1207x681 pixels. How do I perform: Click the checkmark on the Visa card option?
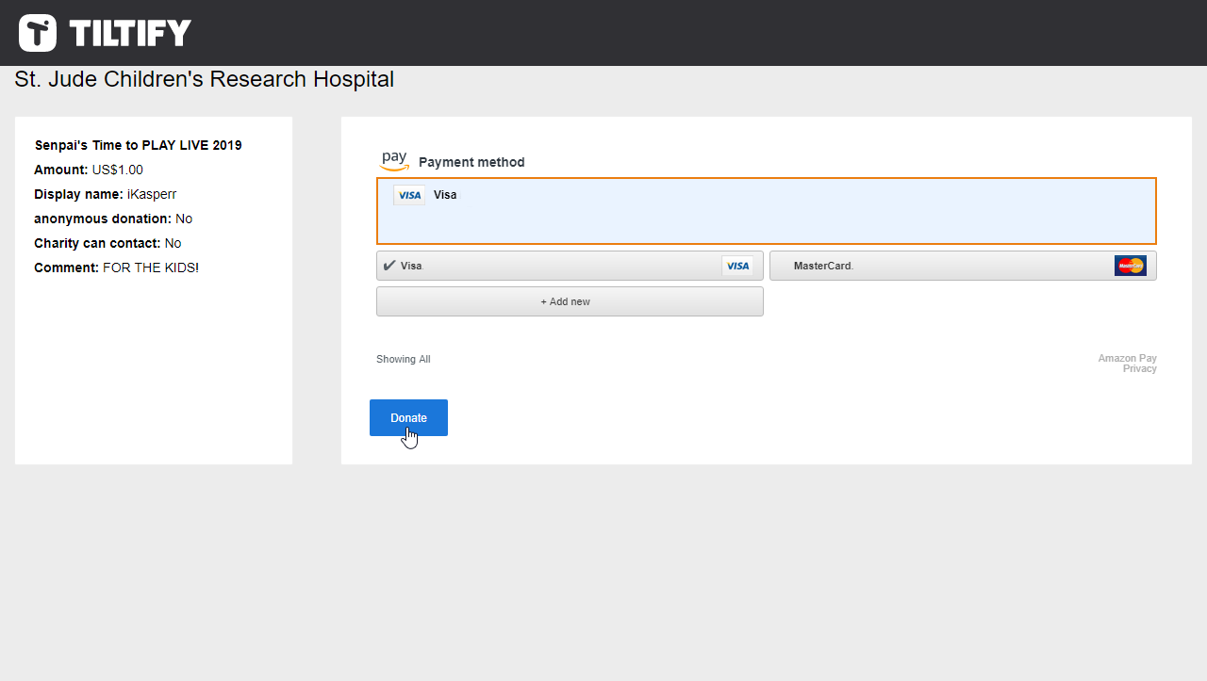tap(389, 266)
